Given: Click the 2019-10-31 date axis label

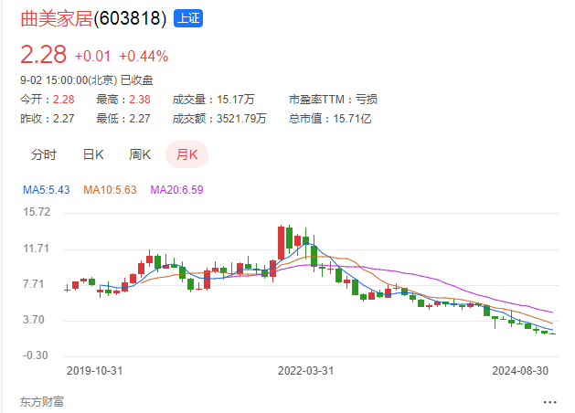Looking at the screenshot, I should coord(94,371).
